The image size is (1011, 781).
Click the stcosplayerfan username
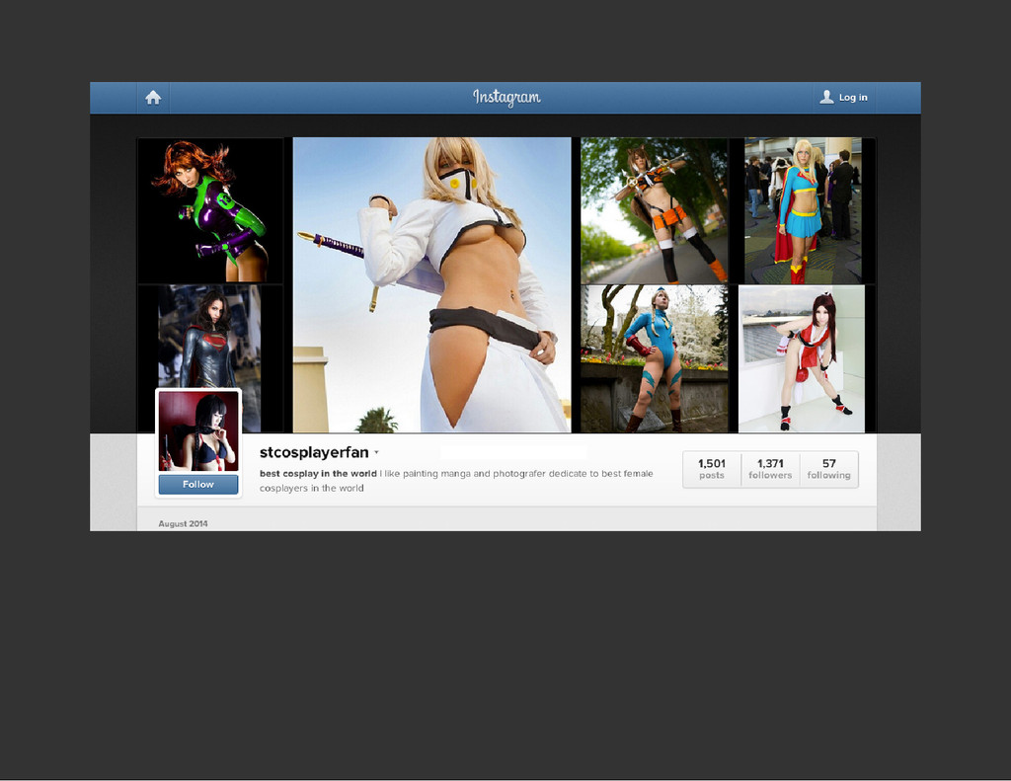[x=314, y=453]
